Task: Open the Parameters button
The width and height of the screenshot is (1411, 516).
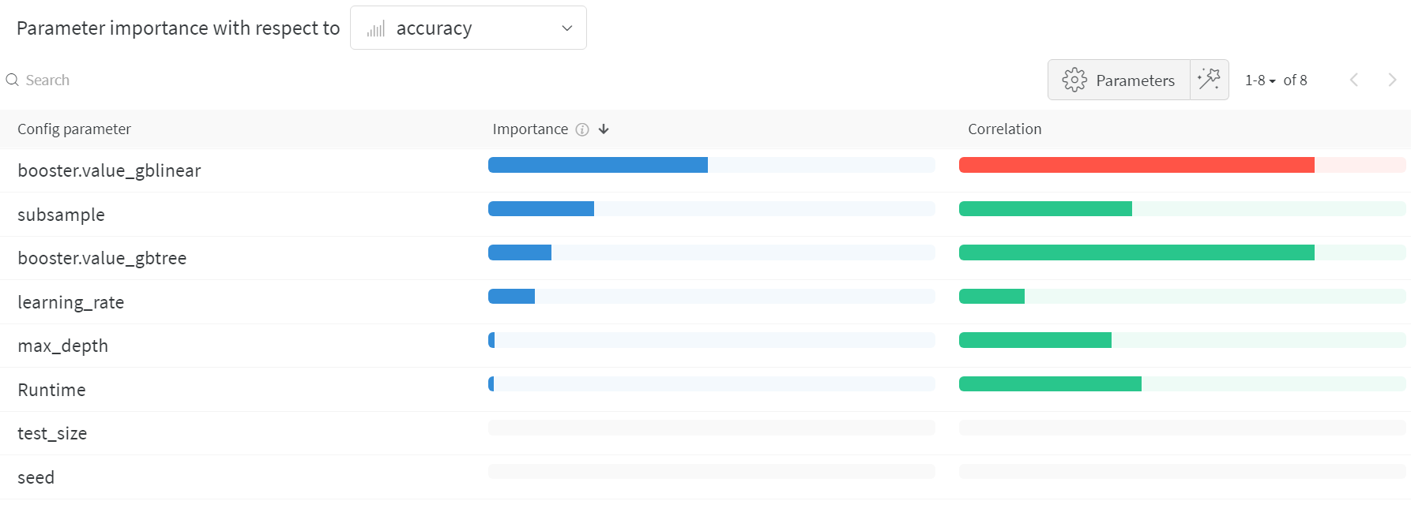Action: [x=1119, y=80]
